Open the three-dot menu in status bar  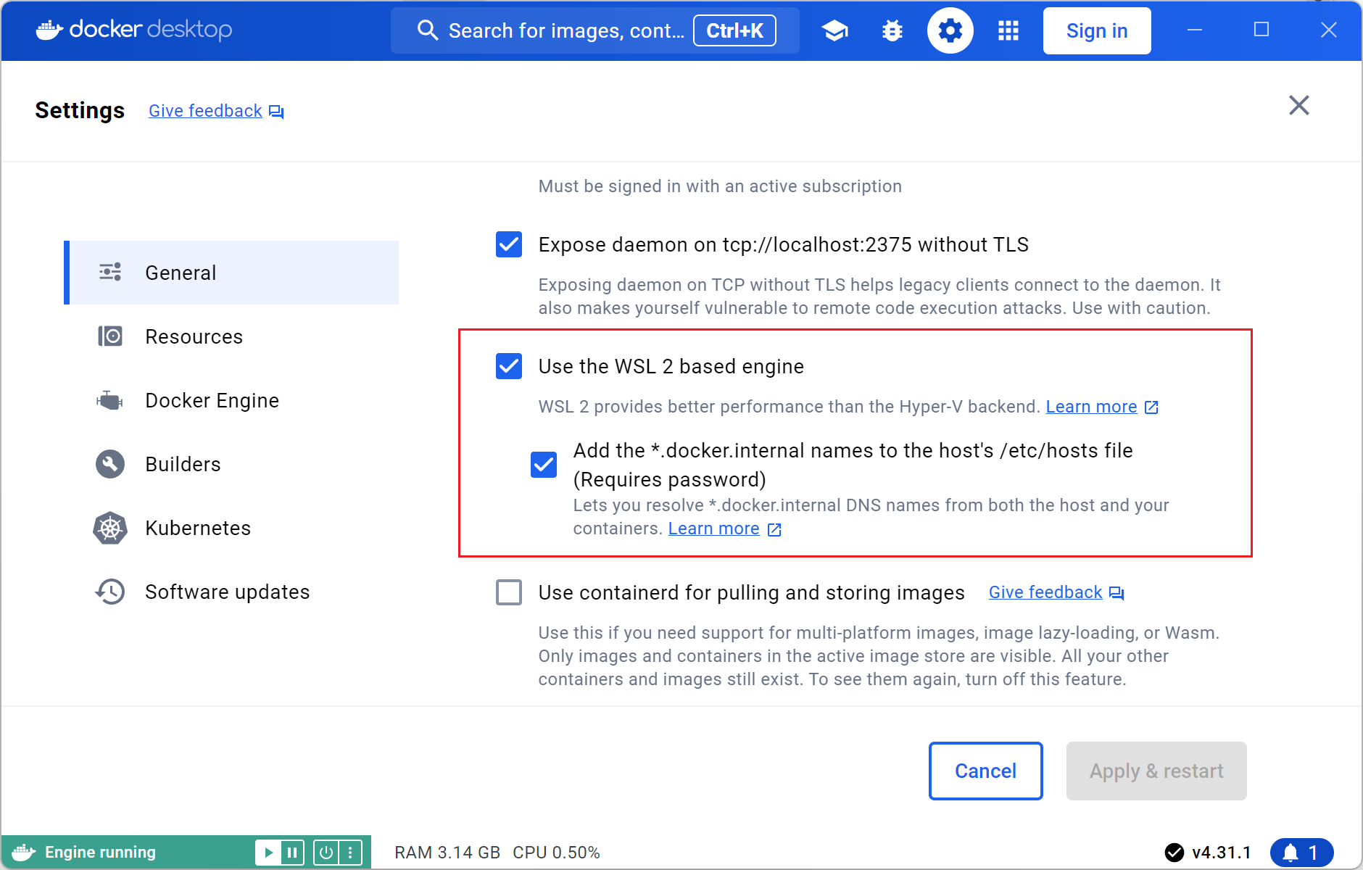[x=350, y=853]
